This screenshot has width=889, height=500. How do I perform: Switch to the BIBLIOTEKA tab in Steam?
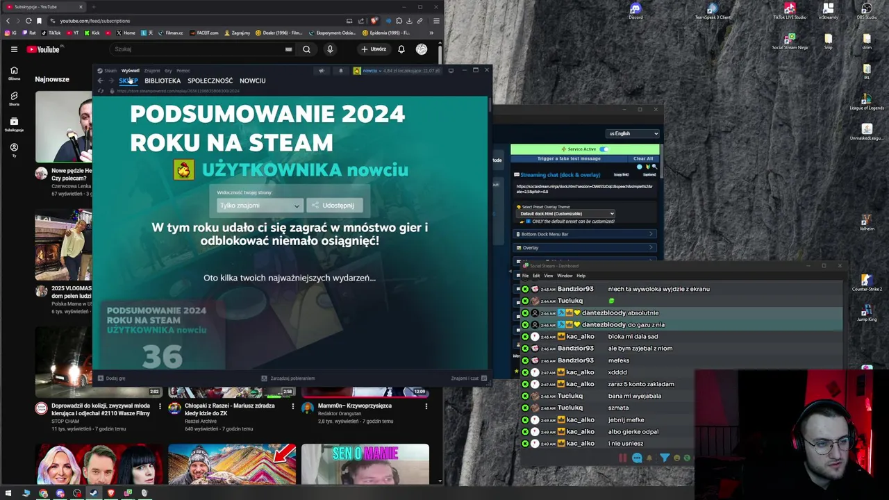pos(163,81)
